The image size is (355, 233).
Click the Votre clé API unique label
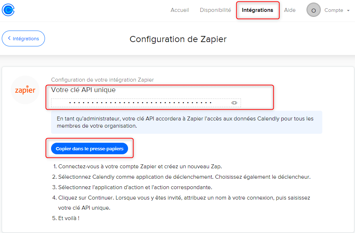pyautogui.click(x=83, y=90)
